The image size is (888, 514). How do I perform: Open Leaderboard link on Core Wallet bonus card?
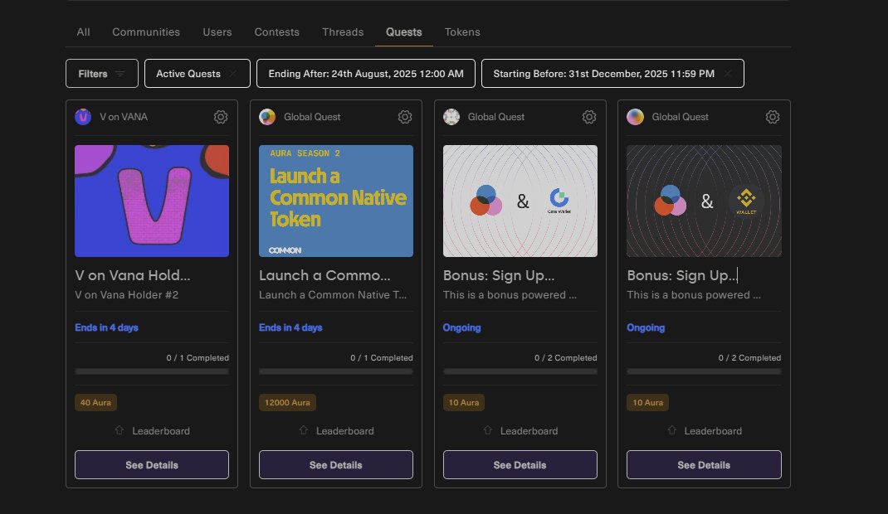(529, 431)
